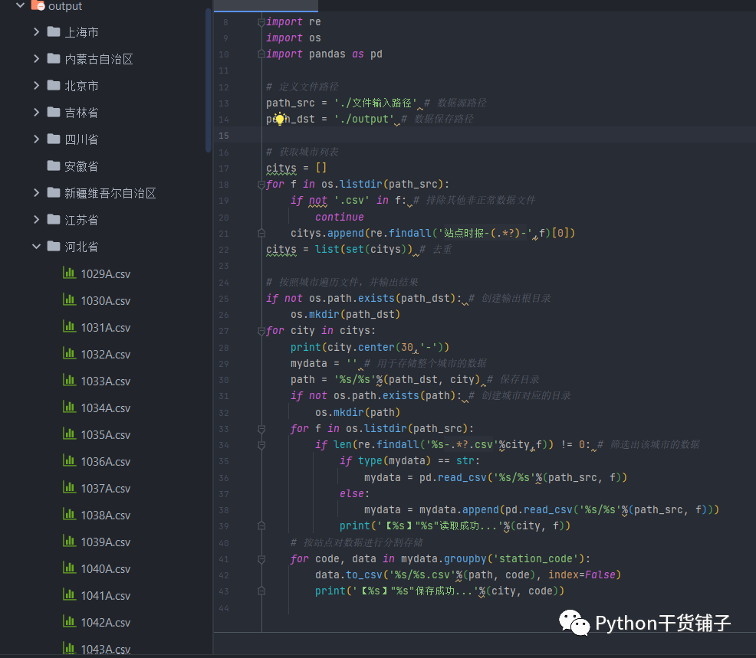Click the 1037A.csv file icon
The width and height of the screenshot is (756, 658).
pos(70,487)
